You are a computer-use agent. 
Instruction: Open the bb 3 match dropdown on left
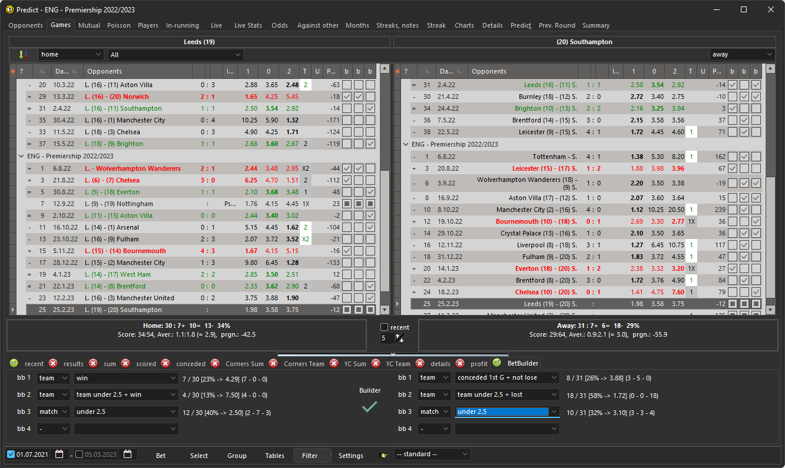(x=53, y=411)
